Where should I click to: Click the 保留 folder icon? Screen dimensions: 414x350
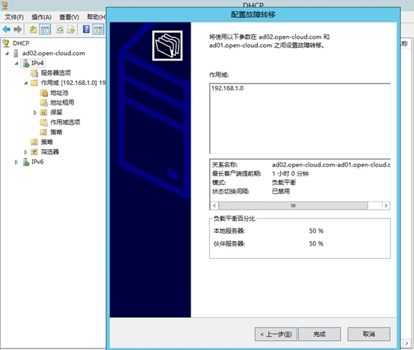(x=43, y=113)
